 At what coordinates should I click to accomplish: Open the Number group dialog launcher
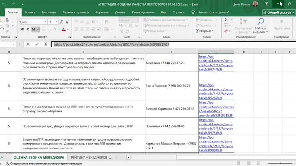(x=139, y=37)
